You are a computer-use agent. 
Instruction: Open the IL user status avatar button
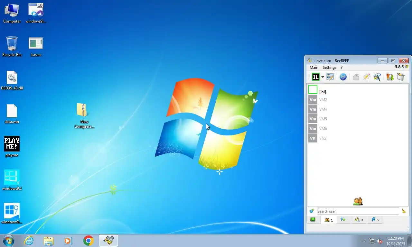click(x=315, y=77)
